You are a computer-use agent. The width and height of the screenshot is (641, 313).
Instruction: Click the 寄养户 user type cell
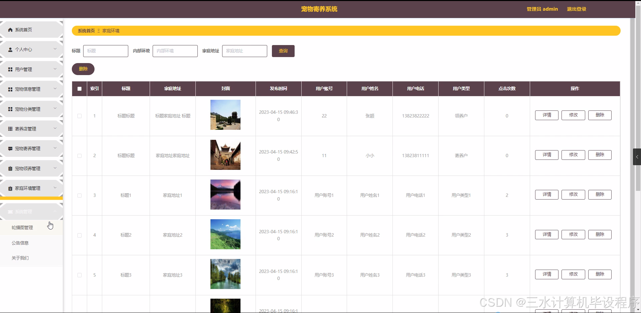point(461,156)
